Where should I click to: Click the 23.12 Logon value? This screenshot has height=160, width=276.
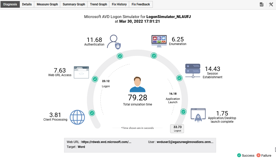(106, 81)
